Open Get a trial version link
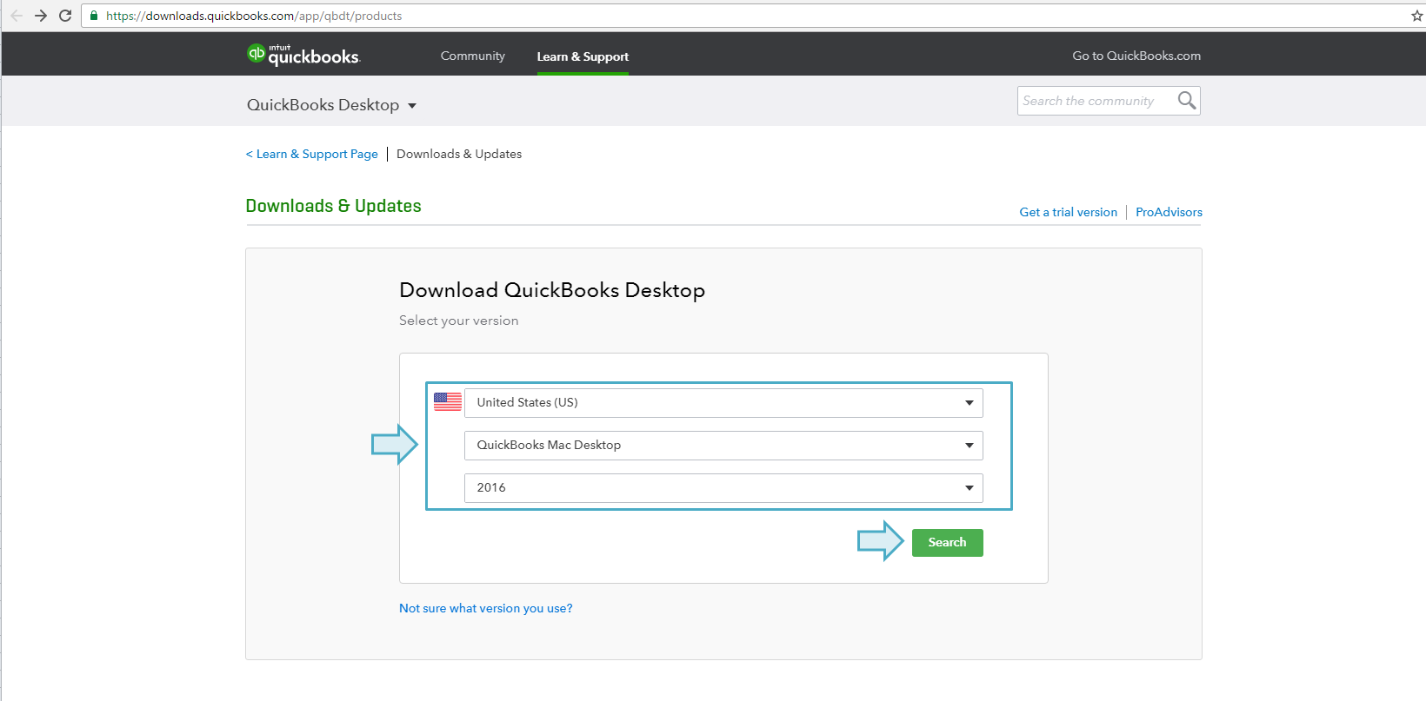1426x701 pixels. (1069, 212)
